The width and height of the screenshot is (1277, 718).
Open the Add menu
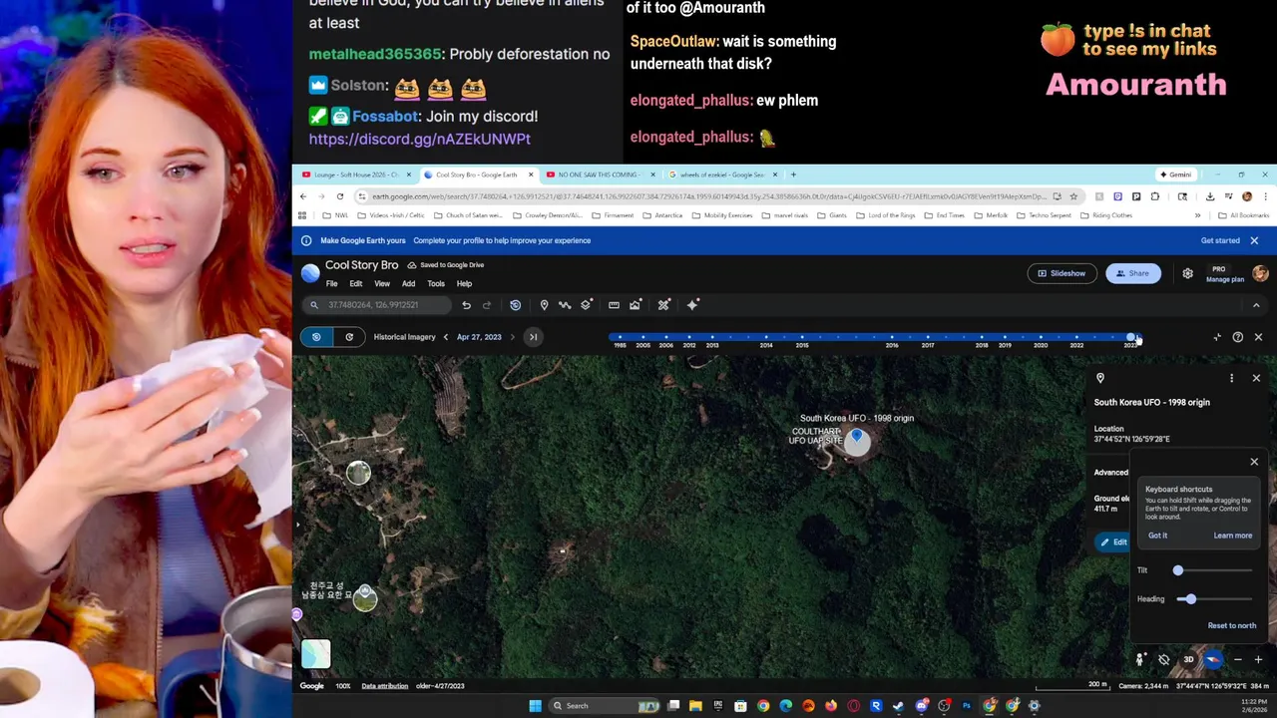point(408,284)
